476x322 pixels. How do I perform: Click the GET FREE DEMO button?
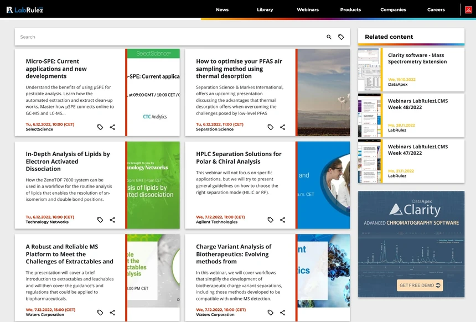420,285
